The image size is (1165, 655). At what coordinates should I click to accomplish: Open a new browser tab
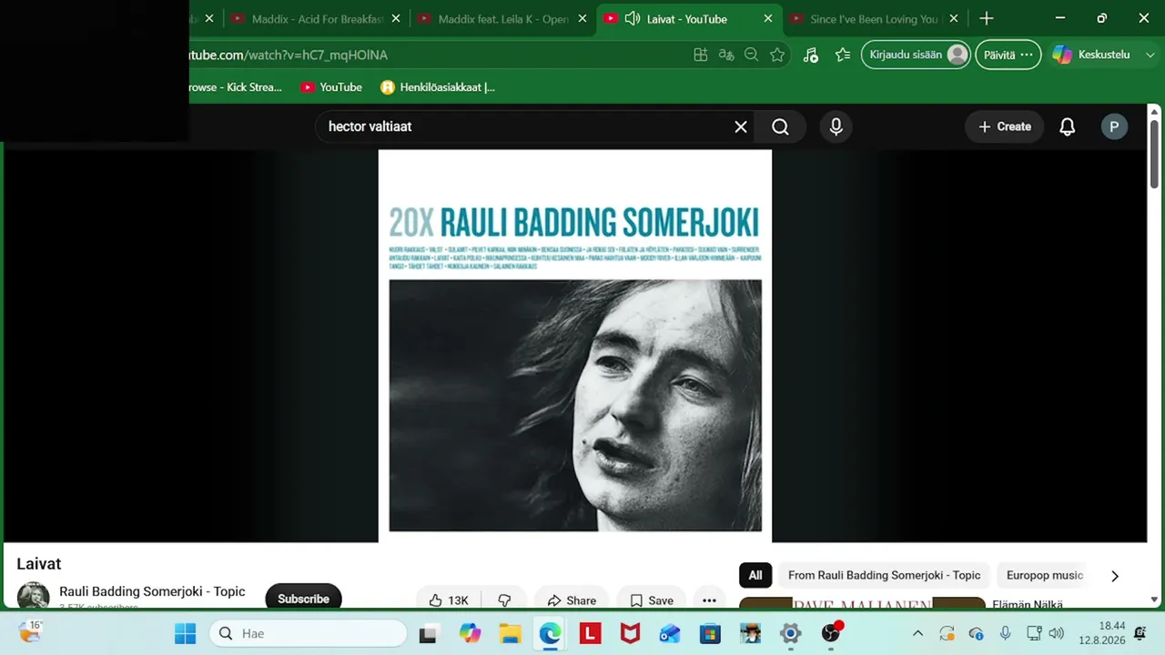click(987, 18)
